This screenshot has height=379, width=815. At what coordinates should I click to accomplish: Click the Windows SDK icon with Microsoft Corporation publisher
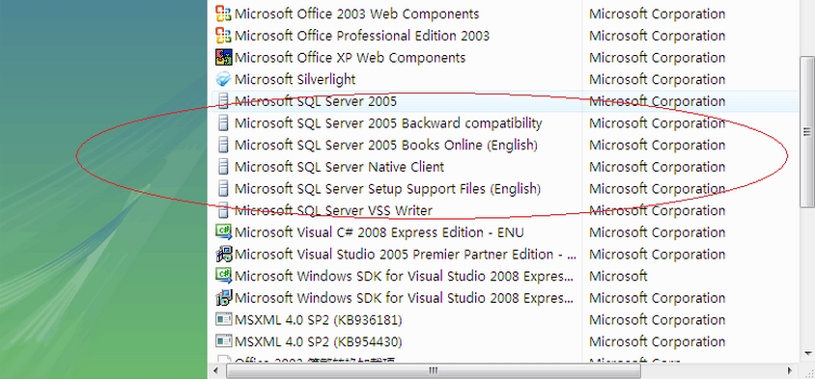pos(223,297)
